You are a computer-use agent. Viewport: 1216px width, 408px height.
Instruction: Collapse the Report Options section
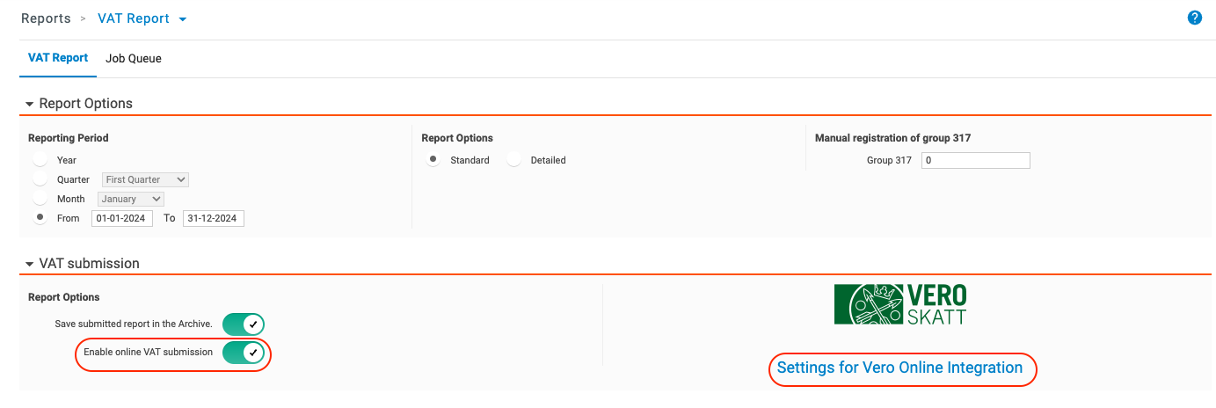coord(29,104)
